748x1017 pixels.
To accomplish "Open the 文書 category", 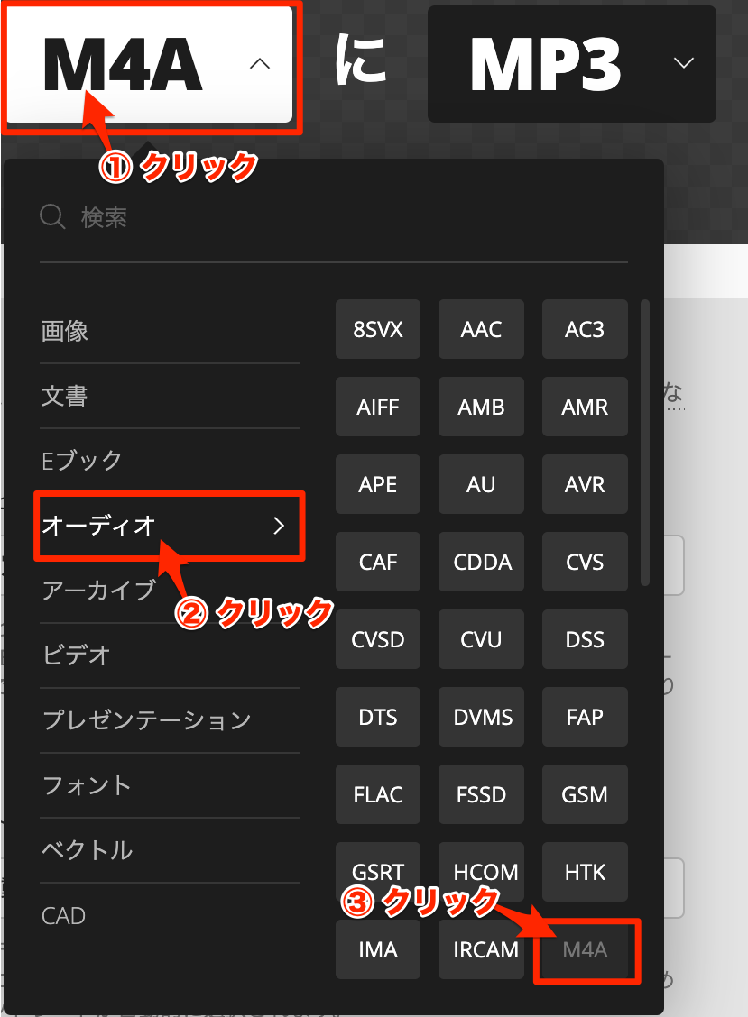I will 63,396.
